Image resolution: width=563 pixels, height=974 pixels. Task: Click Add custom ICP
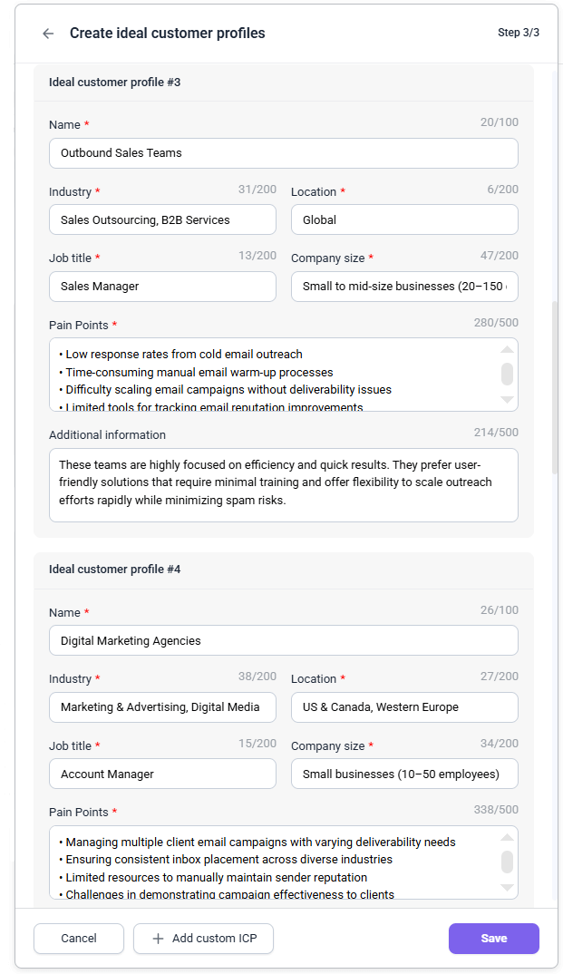(x=203, y=939)
